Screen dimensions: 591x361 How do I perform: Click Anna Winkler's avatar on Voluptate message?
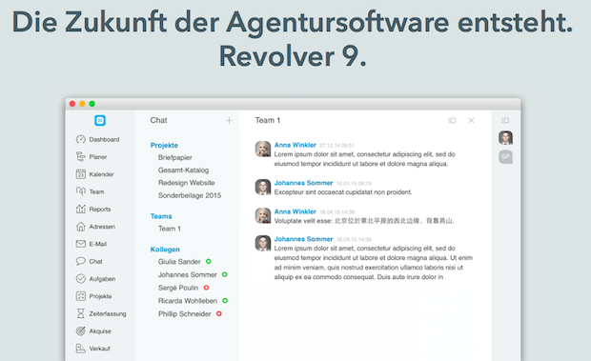click(x=263, y=215)
